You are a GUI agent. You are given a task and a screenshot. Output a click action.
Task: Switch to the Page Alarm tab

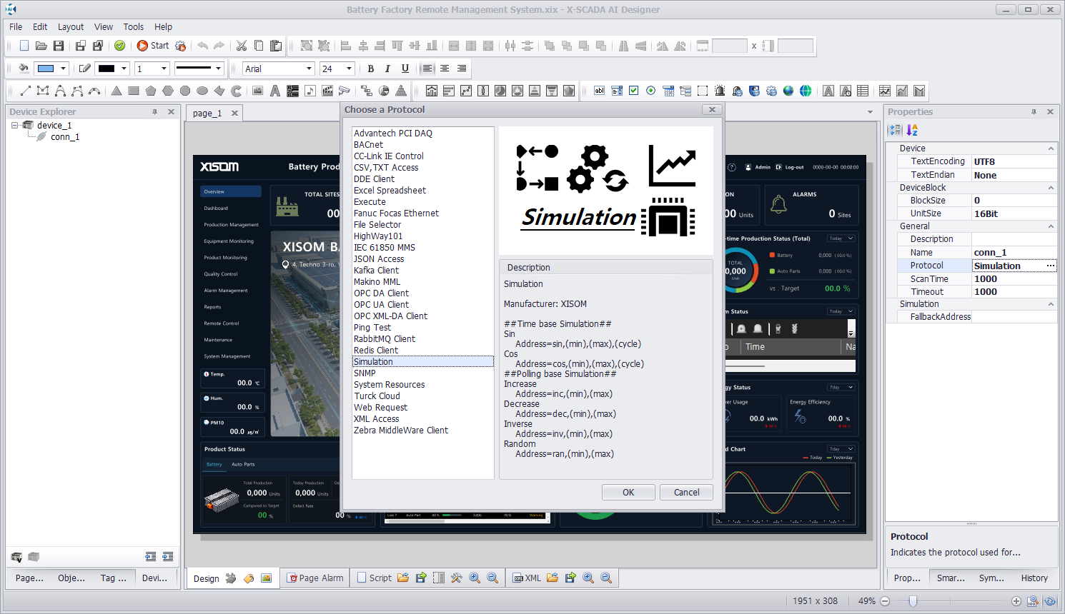315,578
